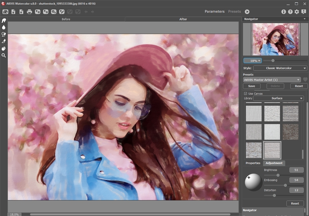This screenshot has height=216, width=309.
Task: Select dark brown texture in middle row
Action: tap(290, 132)
